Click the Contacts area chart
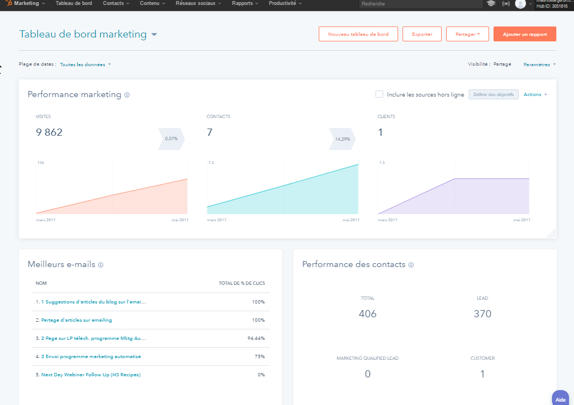This screenshot has width=574, height=405. (x=283, y=188)
